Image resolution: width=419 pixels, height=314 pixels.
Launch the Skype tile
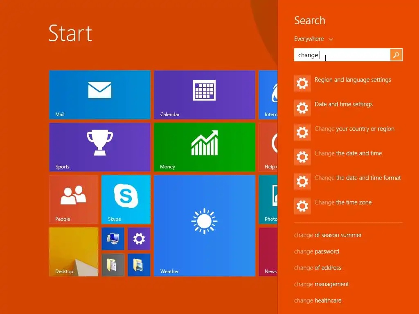pyautogui.click(x=126, y=200)
